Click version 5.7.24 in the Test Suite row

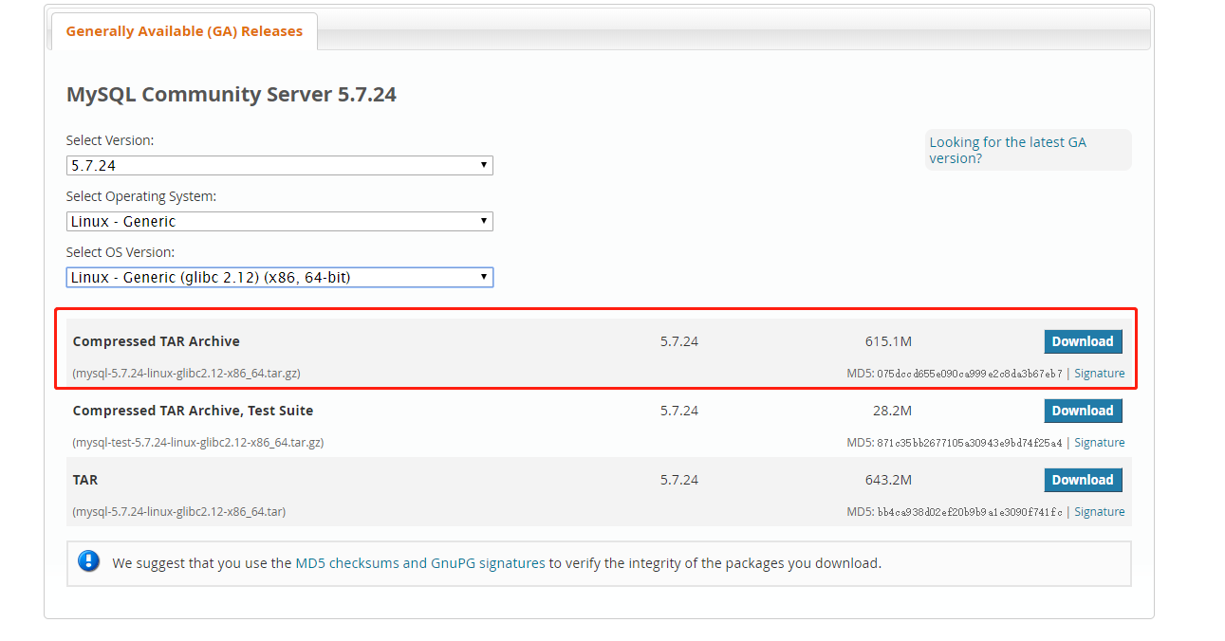pyautogui.click(x=679, y=411)
